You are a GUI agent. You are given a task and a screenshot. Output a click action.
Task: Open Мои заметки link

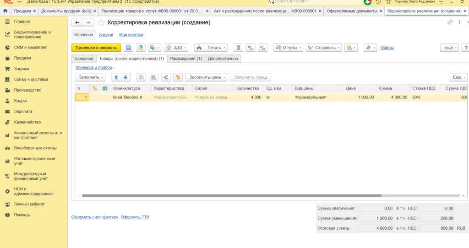coord(131,35)
